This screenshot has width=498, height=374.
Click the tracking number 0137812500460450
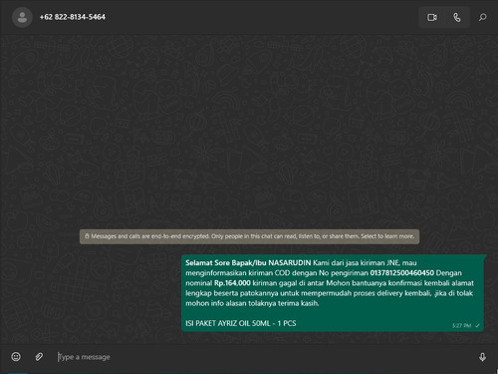click(x=402, y=273)
